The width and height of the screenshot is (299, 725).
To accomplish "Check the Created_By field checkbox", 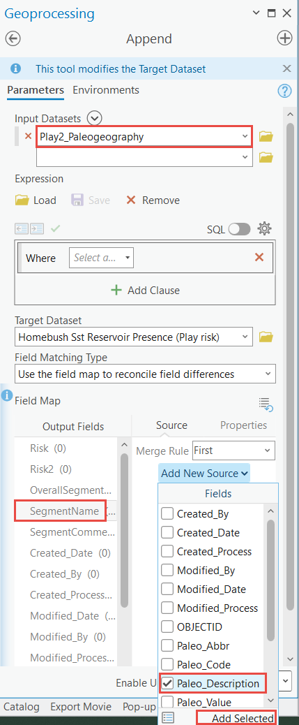I will tap(167, 513).
